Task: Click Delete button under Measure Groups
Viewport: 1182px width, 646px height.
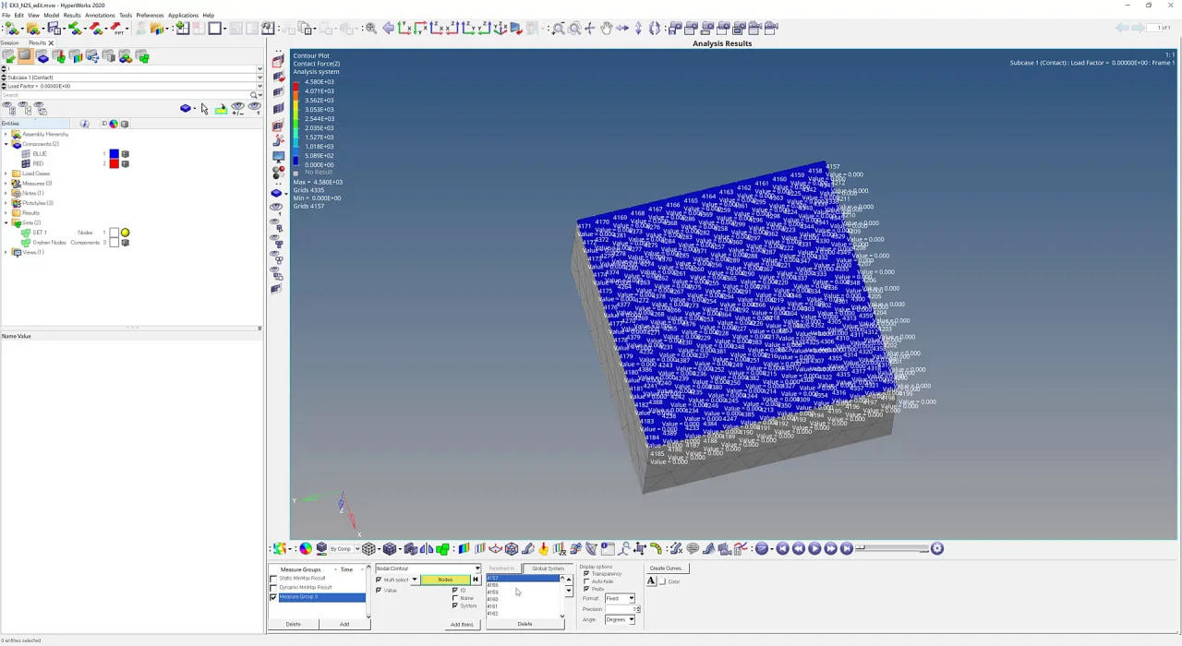Action: [x=293, y=624]
